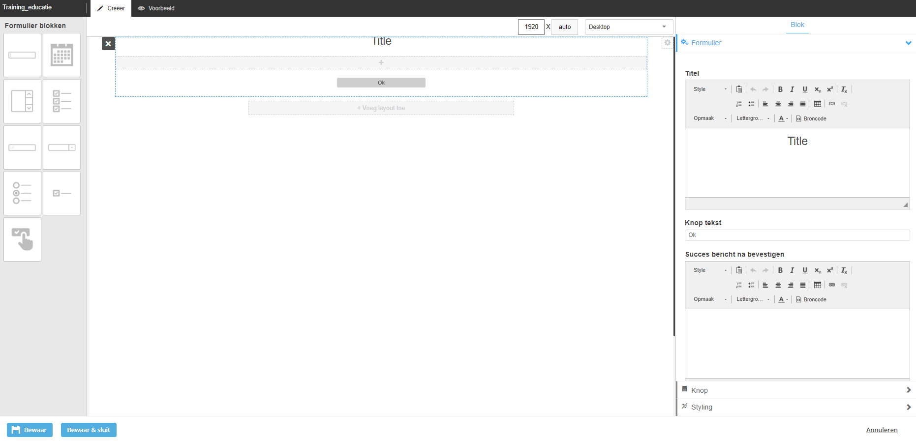Click the Knop tekst input field
916x441 pixels.
[x=797, y=235]
